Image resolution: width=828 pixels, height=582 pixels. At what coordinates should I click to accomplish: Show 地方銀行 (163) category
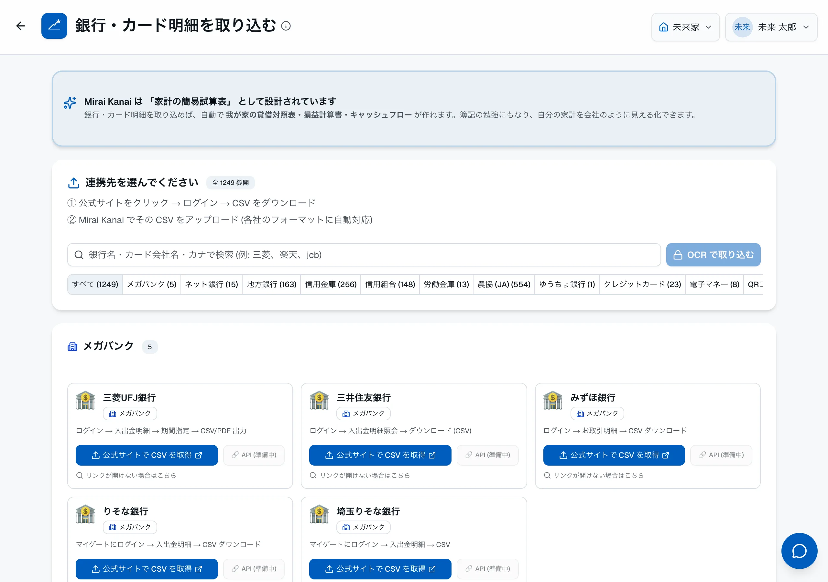(x=272, y=285)
